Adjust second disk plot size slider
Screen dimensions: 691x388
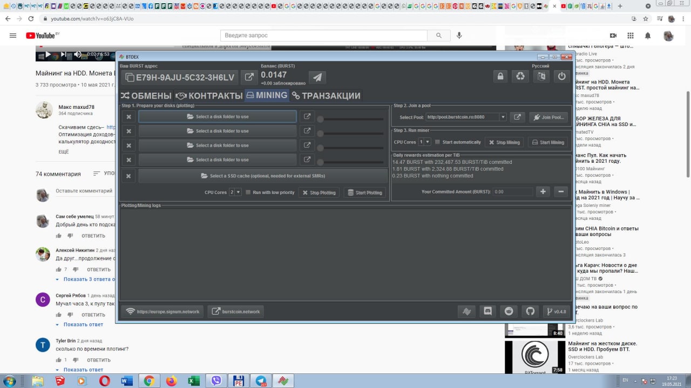[351, 133]
